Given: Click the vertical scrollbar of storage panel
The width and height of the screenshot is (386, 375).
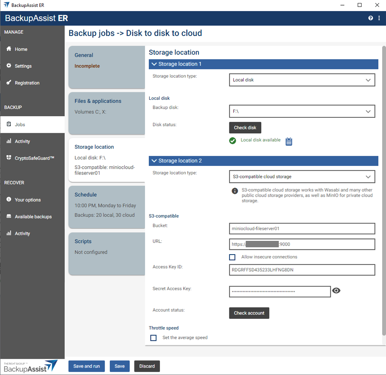Looking at the screenshot, I should [384, 191].
